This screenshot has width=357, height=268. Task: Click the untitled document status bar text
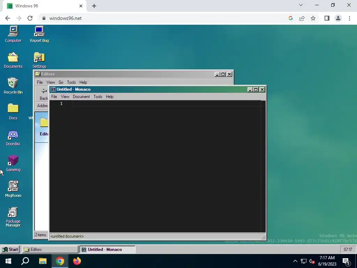point(67,236)
